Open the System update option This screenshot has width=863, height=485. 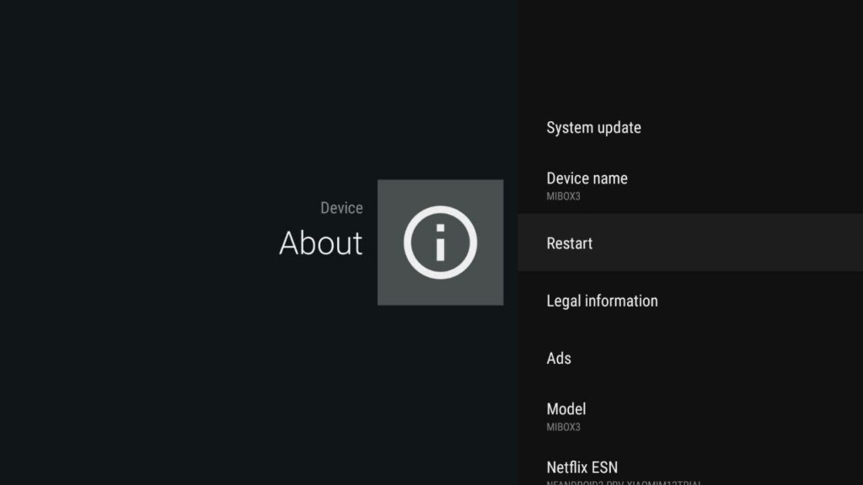(x=593, y=128)
